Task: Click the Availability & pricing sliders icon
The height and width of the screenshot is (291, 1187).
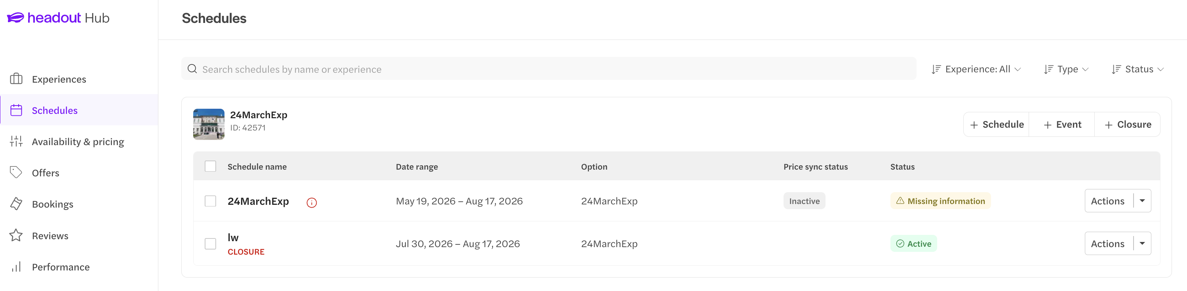Action: tap(16, 142)
